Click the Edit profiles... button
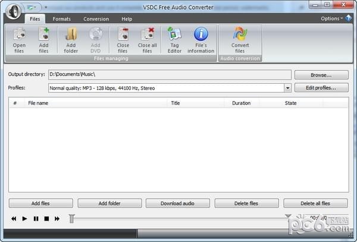357x242 pixels. click(321, 88)
